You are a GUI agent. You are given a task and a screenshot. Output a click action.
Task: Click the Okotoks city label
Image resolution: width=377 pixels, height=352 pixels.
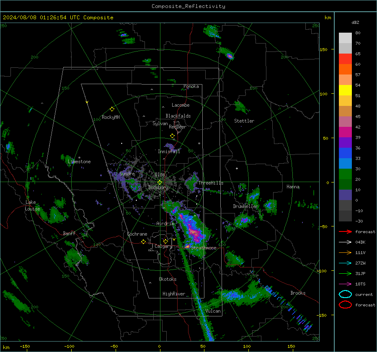(x=168, y=279)
